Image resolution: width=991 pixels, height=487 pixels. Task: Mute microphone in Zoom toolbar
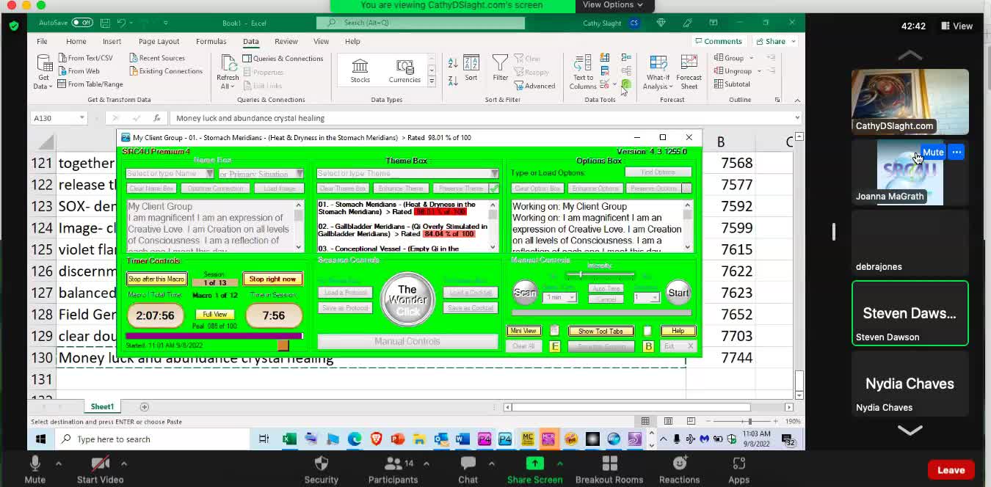point(35,469)
